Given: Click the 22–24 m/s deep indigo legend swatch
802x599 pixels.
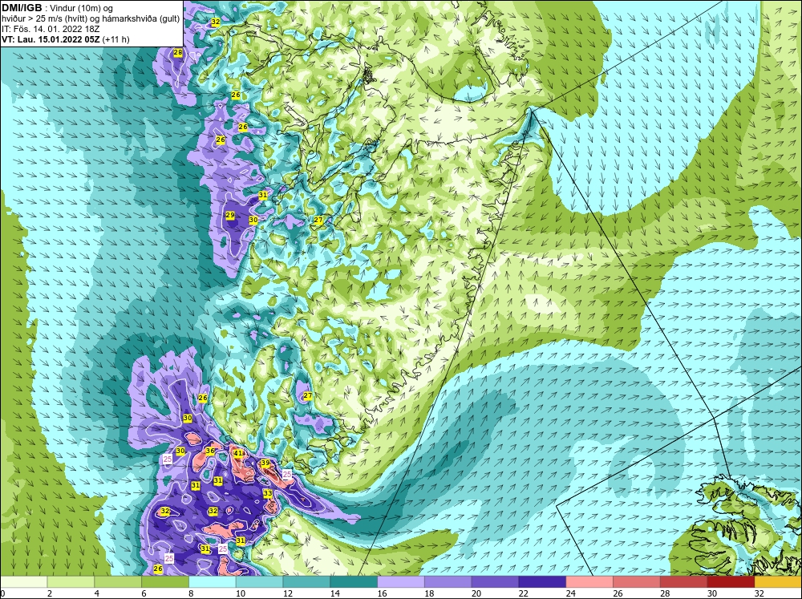Looking at the screenshot, I should [x=542, y=581].
